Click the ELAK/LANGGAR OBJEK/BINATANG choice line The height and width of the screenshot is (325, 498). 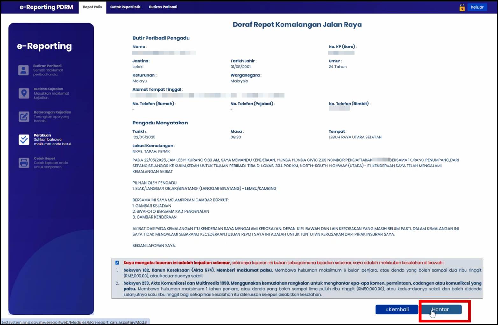204,188
